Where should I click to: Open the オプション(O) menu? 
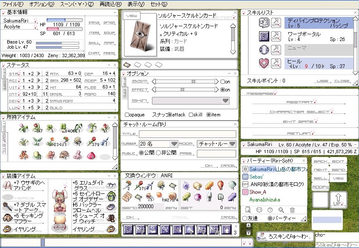coord(42,4)
